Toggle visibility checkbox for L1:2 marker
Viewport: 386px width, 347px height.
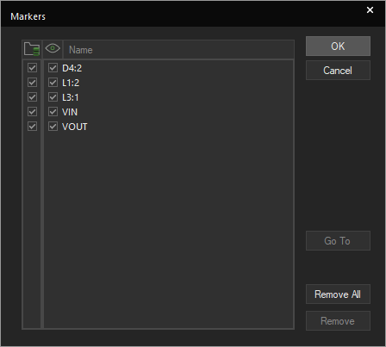point(53,83)
